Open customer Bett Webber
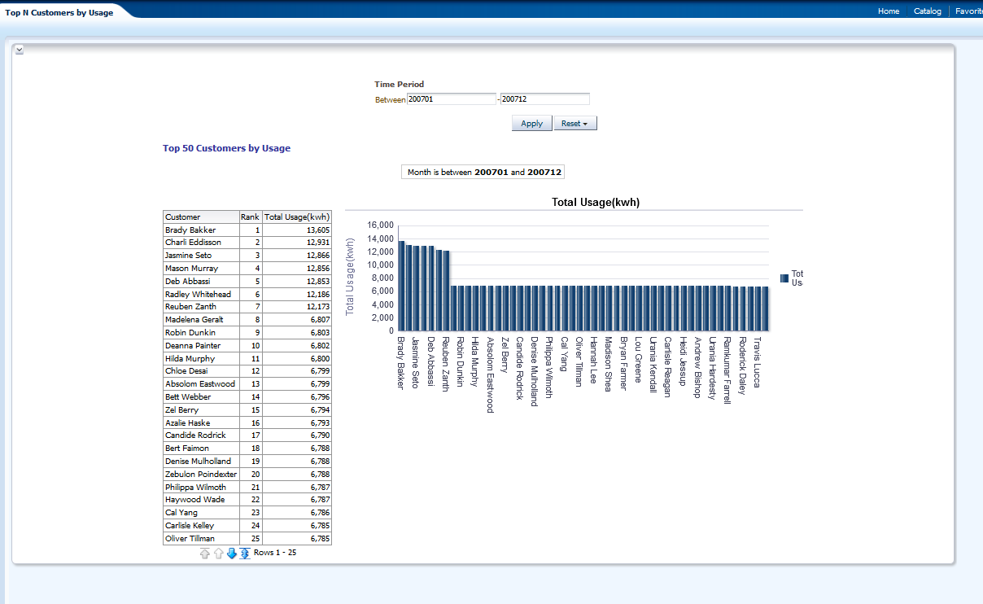 [x=188, y=397]
